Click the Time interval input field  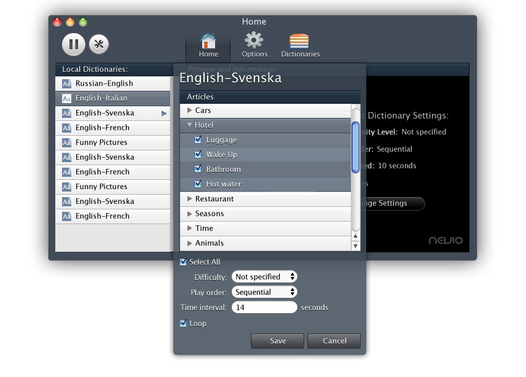264,307
